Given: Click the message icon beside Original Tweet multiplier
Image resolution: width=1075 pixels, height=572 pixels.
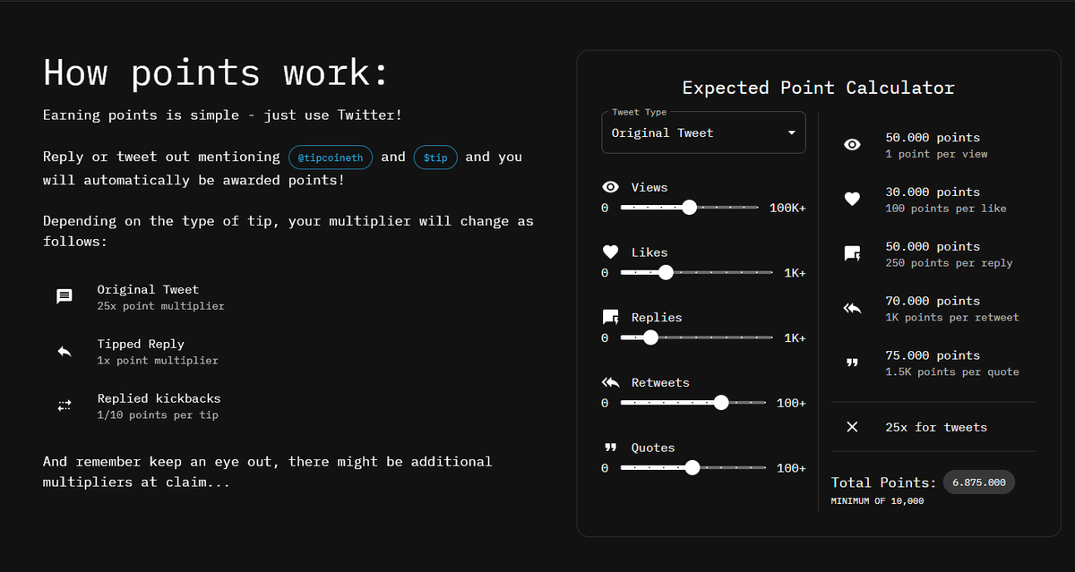Looking at the screenshot, I should (x=64, y=296).
